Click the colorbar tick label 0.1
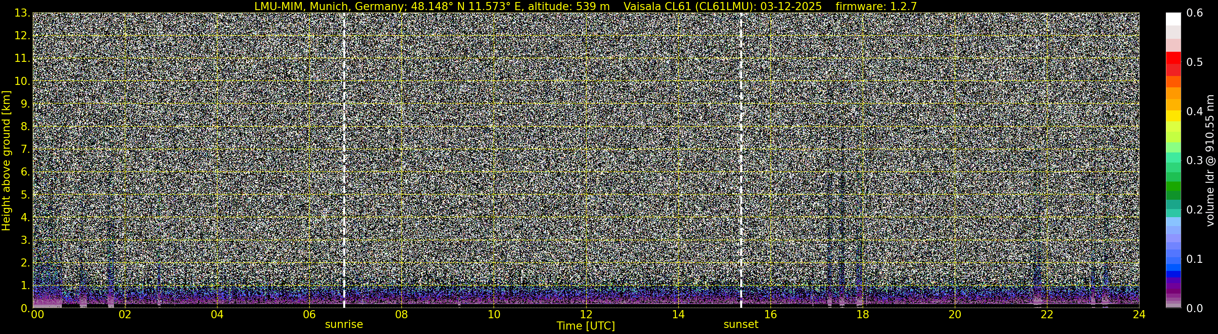The image size is (1218, 334). pos(1195,259)
